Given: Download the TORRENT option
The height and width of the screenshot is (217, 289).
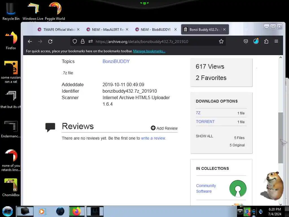Looking at the screenshot, I should click(205, 121).
